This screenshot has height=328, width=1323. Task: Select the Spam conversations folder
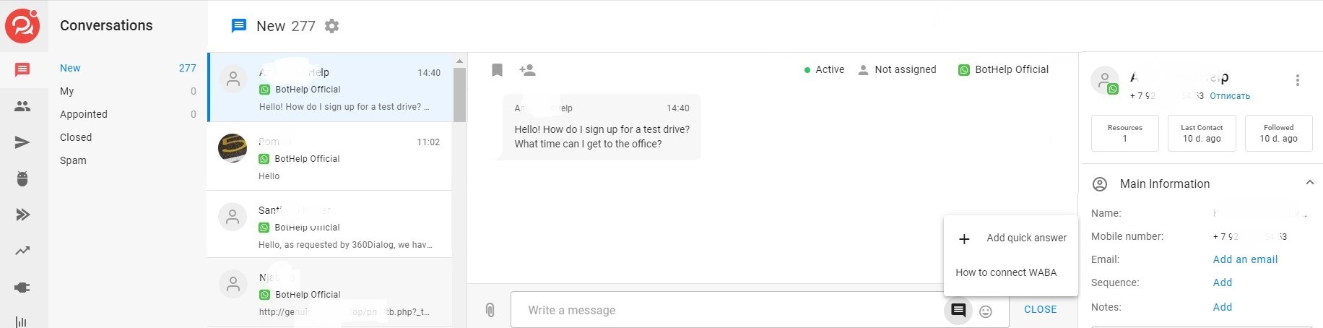pyautogui.click(x=73, y=160)
